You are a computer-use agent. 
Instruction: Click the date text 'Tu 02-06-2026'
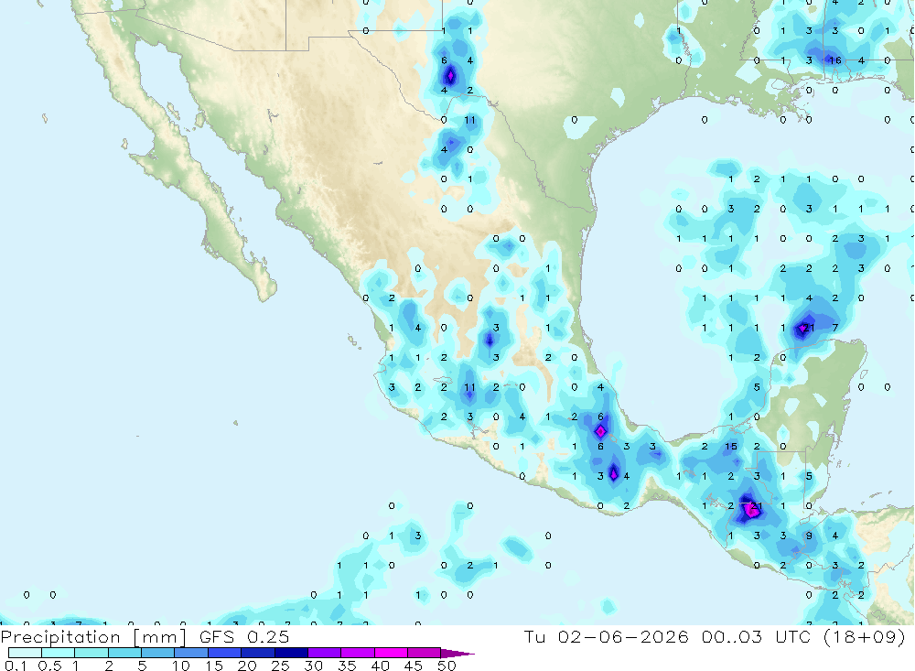(607, 636)
